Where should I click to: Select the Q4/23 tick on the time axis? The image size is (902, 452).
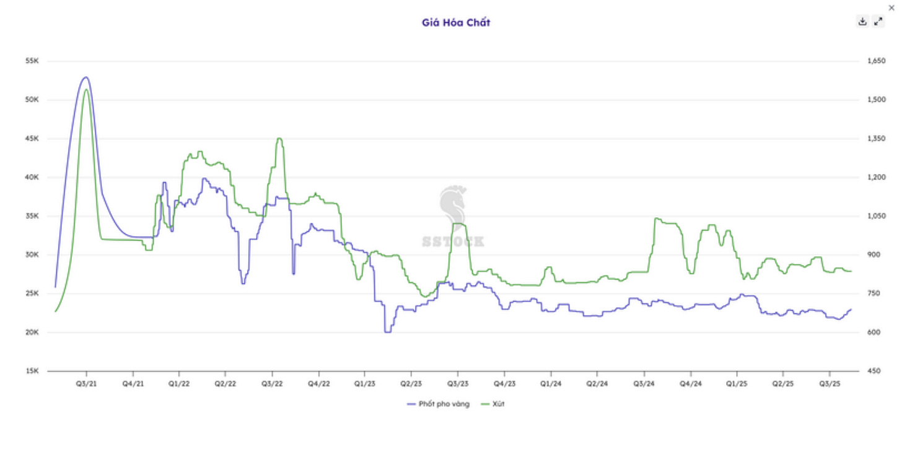point(504,384)
